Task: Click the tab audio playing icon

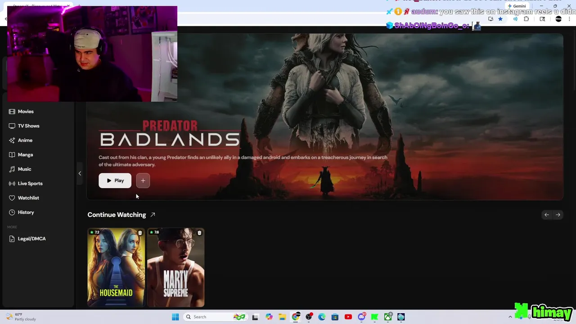Action: (515, 19)
